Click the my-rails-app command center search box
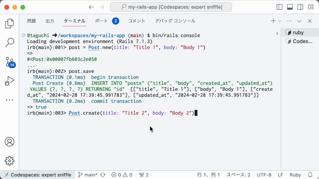319x179 pixels. (171, 7)
